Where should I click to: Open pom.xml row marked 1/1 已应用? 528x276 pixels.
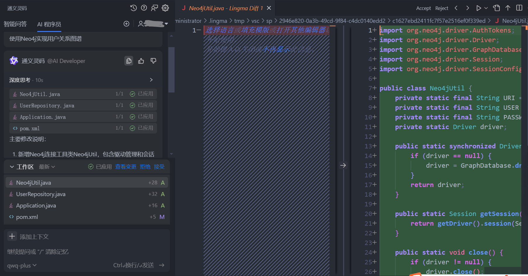(83, 128)
